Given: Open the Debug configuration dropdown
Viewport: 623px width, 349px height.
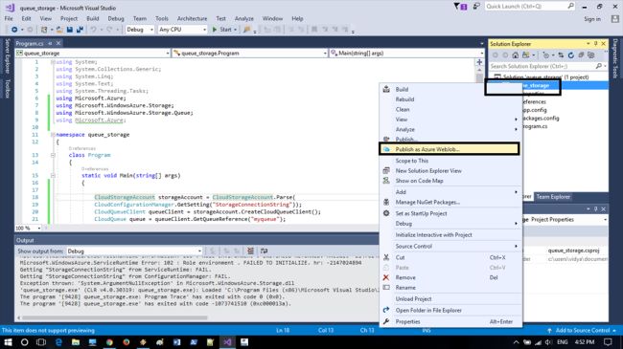Looking at the screenshot, I should tap(140, 30).
